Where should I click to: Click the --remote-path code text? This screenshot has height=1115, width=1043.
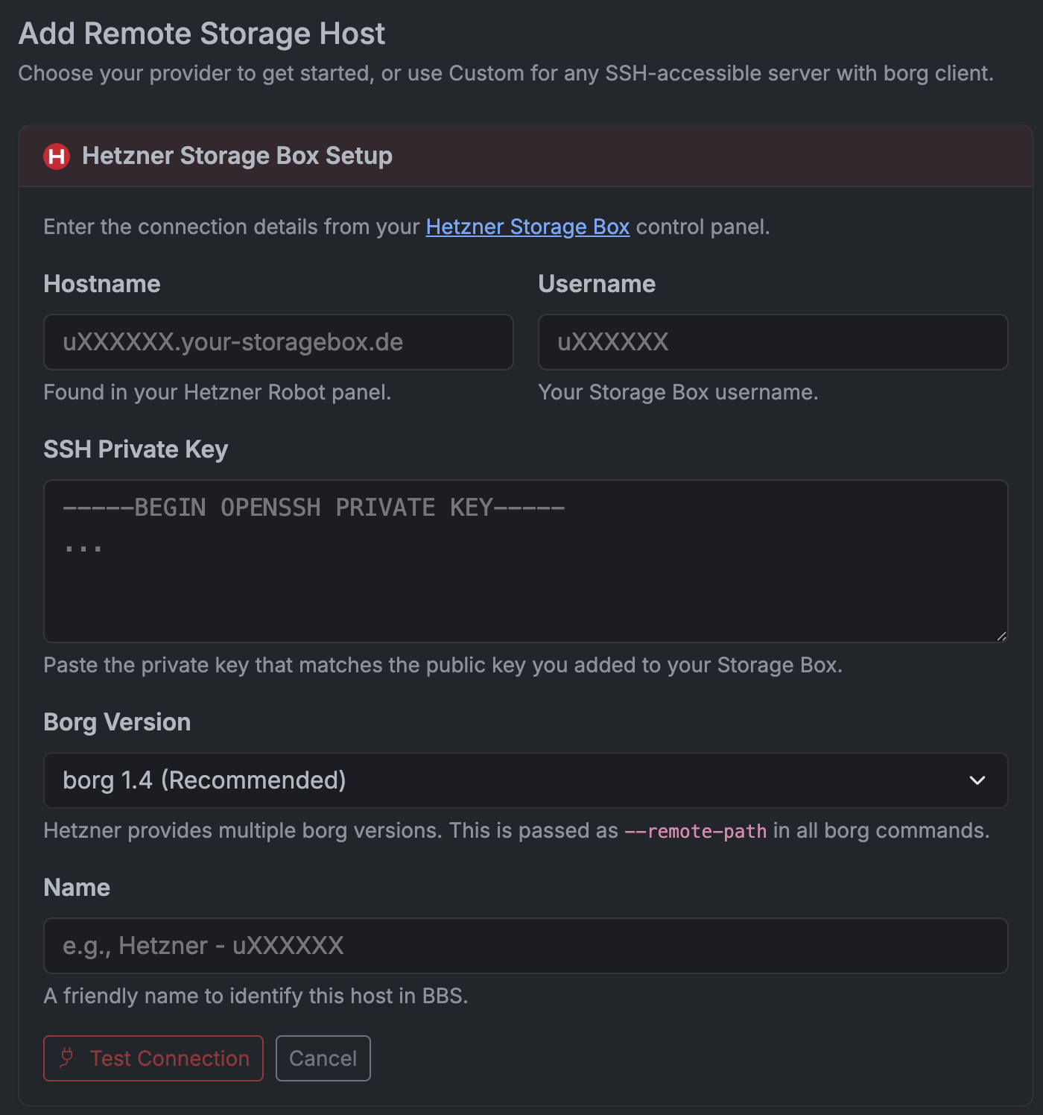pyautogui.click(x=694, y=830)
